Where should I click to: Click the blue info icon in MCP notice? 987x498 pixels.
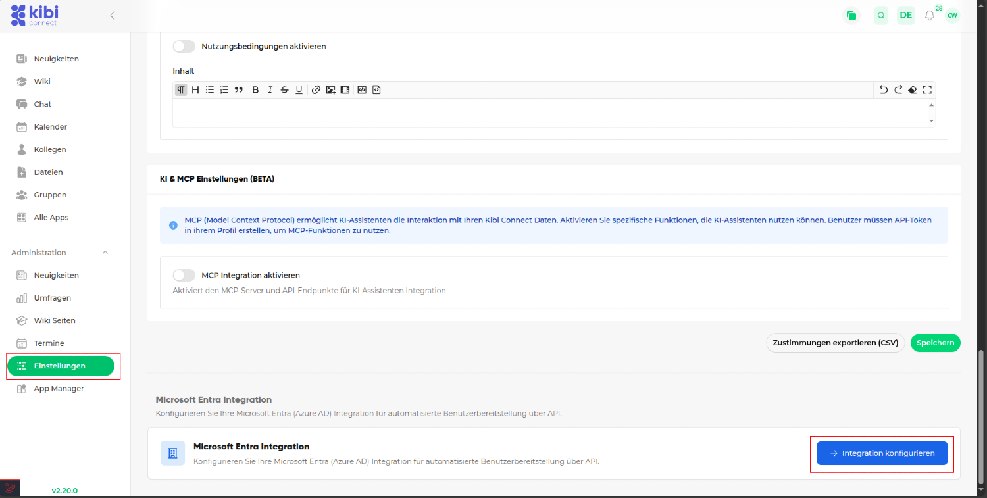pos(173,225)
